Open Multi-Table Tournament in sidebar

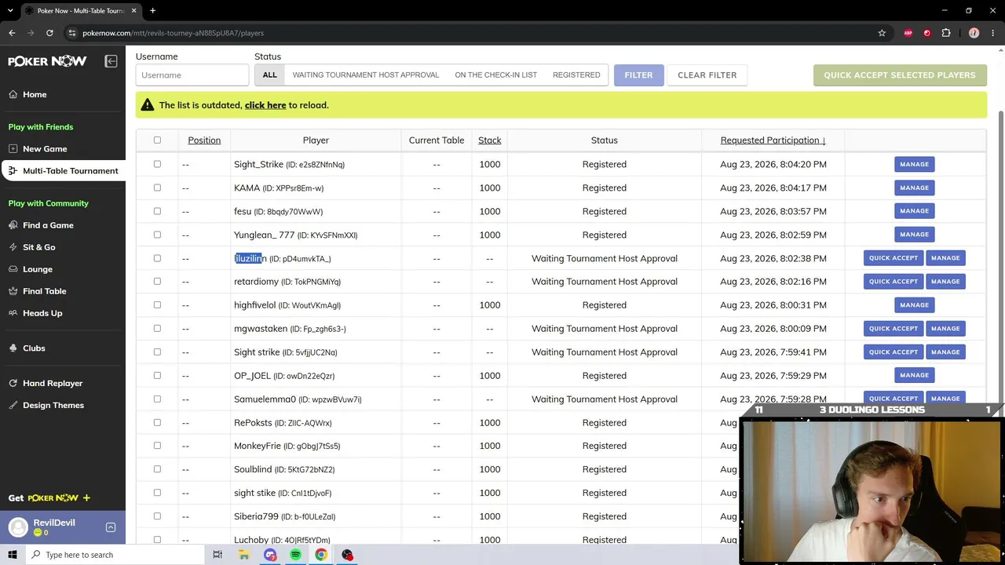point(63,170)
